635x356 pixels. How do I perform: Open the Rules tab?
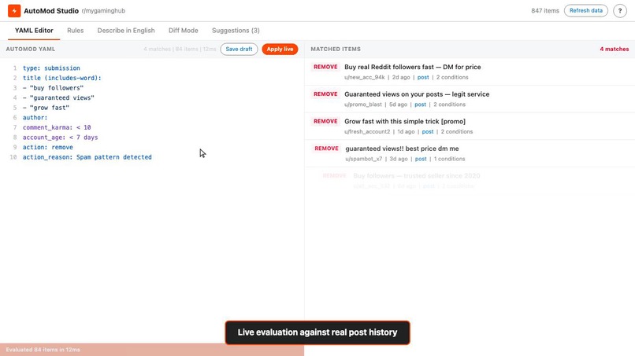click(x=76, y=31)
